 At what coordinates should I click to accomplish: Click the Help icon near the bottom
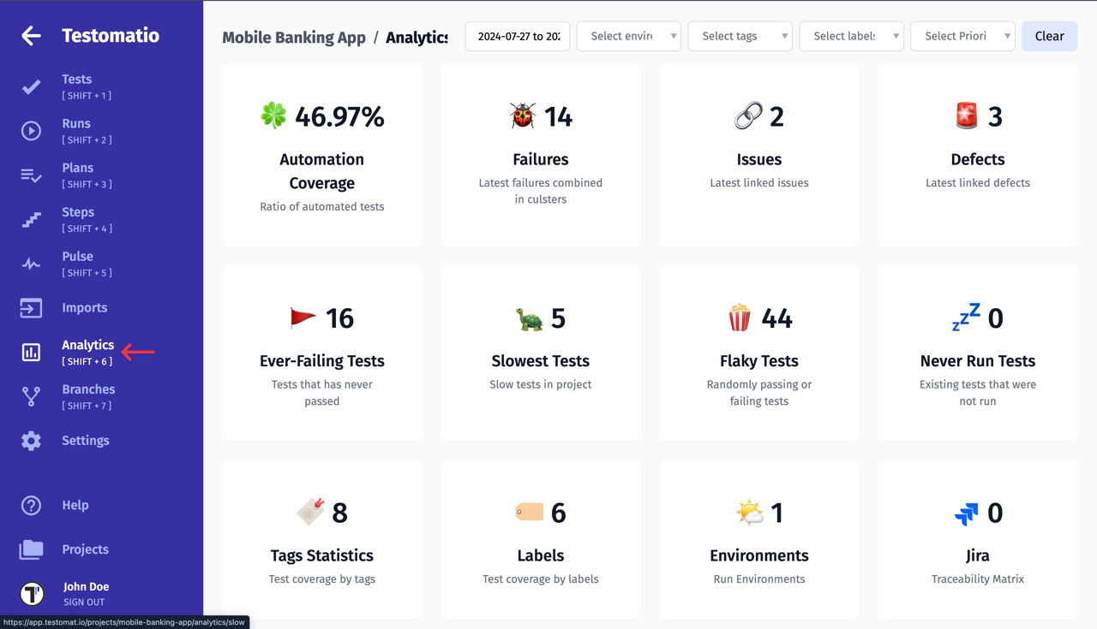click(x=31, y=505)
